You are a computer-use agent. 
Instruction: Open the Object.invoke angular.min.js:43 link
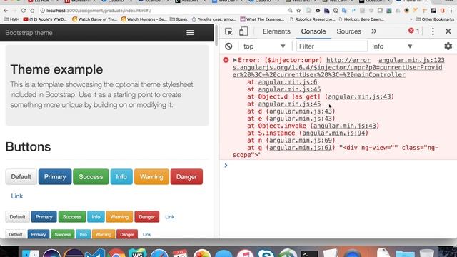(x=344, y=126)
